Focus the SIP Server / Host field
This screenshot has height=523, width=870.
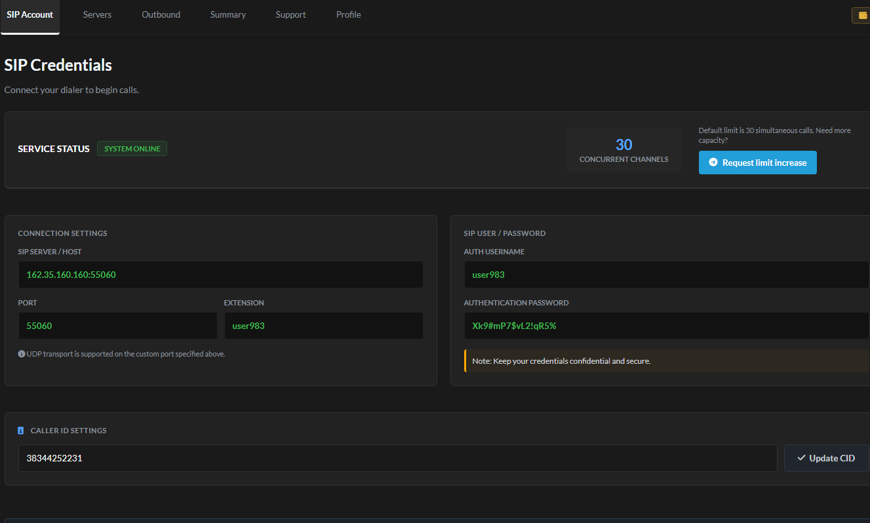[x=220, y=275]
